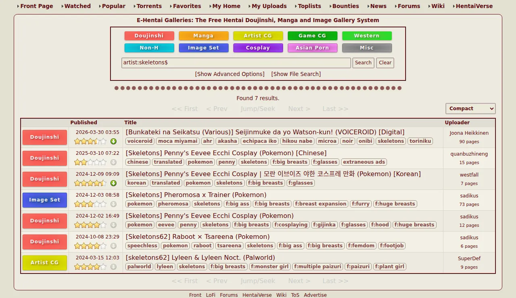Toggle the Misc category filter
516x298 pixels.
[x=367, y=48]
